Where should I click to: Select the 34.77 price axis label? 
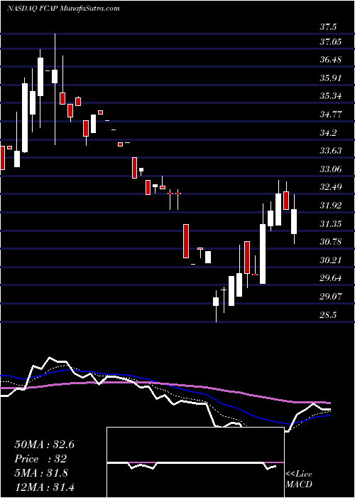coord(330,115)
